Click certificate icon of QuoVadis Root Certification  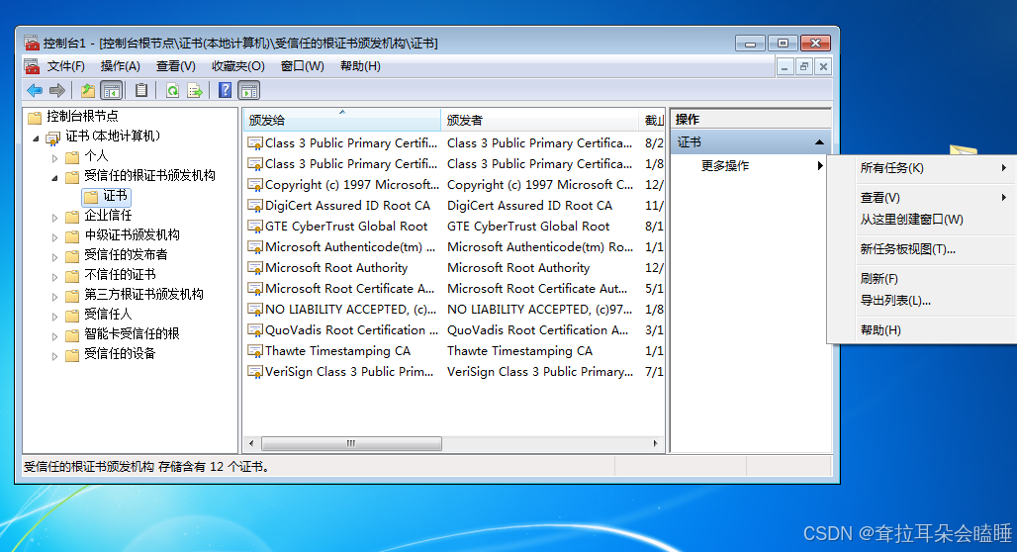click(255, 330)
